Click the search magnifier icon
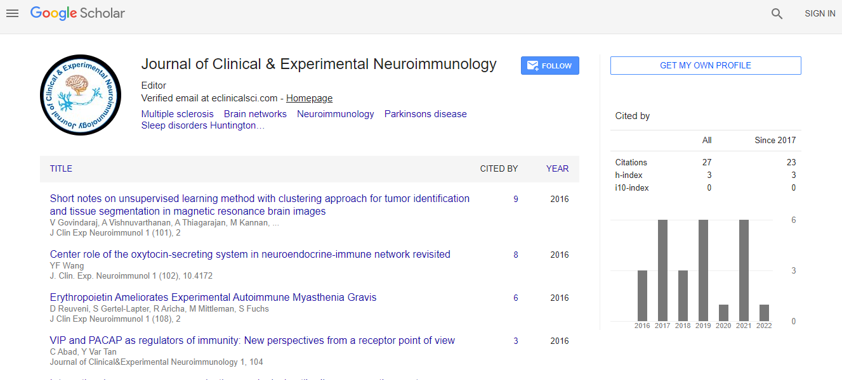Viewport: 842px width, 380px height. (777, 13)
